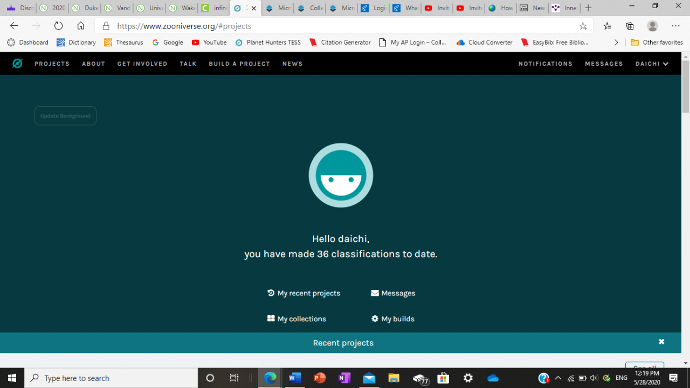Viewport: 690px width, 388px height.
Task: Open Cloud Converter bookmark
Action: (x=485, y=42)
